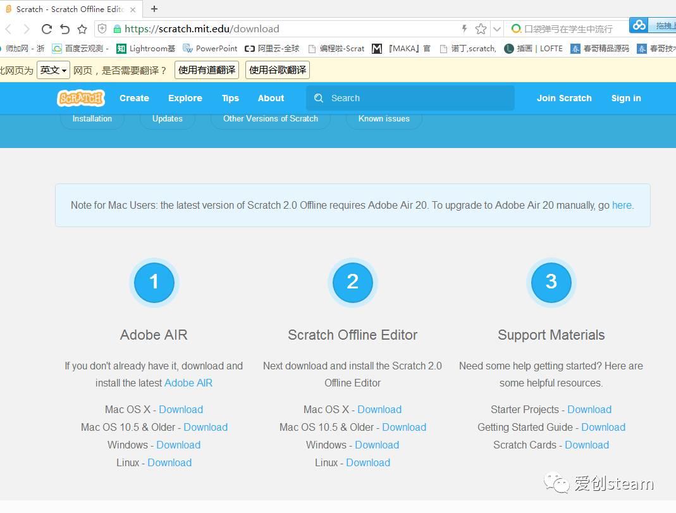
Task: Open the Explore menu item
Action: [x=185, y=98]
